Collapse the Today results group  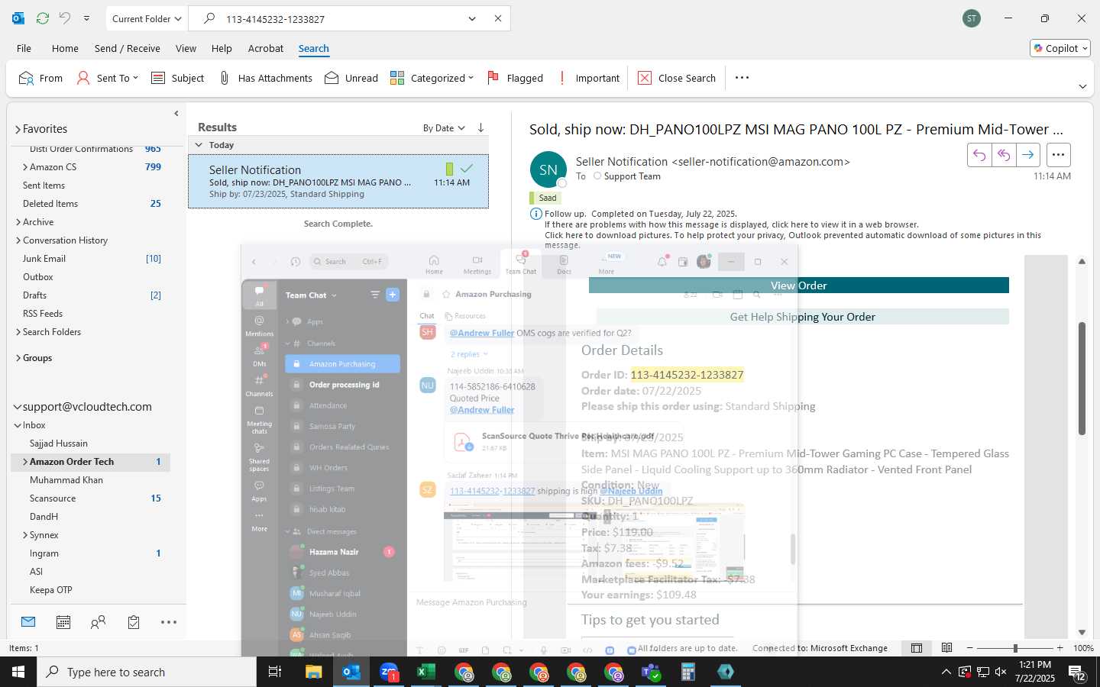click(199, 145)
